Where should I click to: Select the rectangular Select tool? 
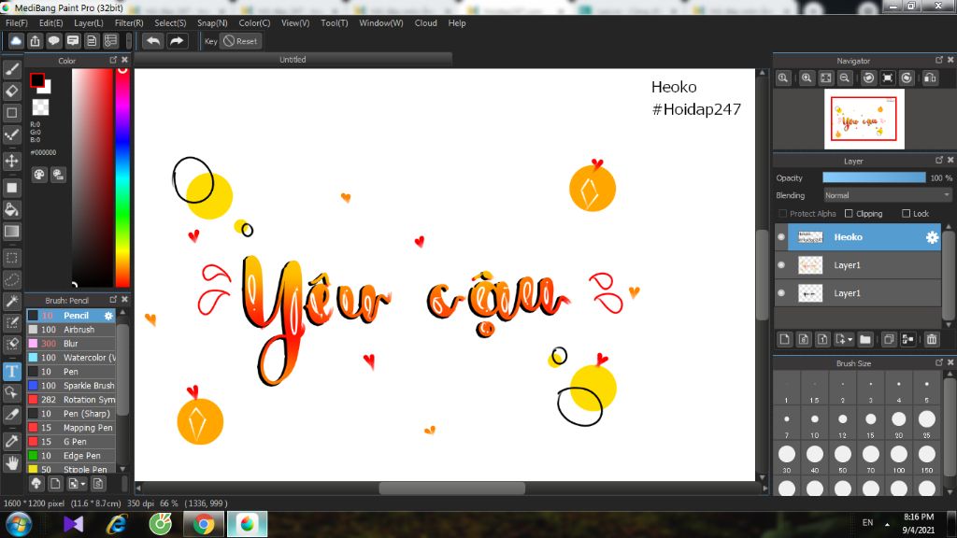pyautogui.click(x=11, y=258)
